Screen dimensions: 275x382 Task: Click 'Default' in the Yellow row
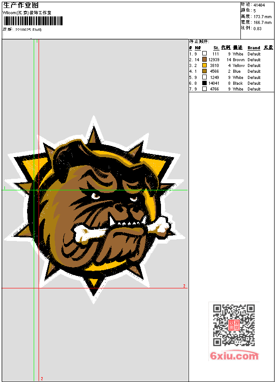[254, 66]
